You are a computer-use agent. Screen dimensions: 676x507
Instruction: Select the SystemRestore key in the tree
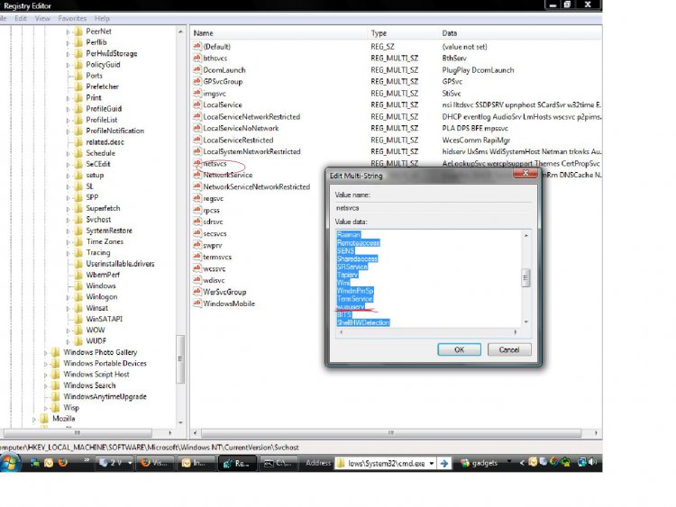click(x=109, y=231)
